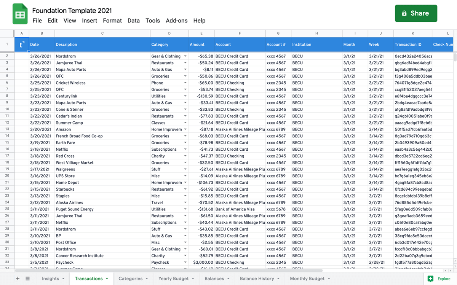Select the Category header cell
This screenshot has height=285, width=457.
[169, 45]
